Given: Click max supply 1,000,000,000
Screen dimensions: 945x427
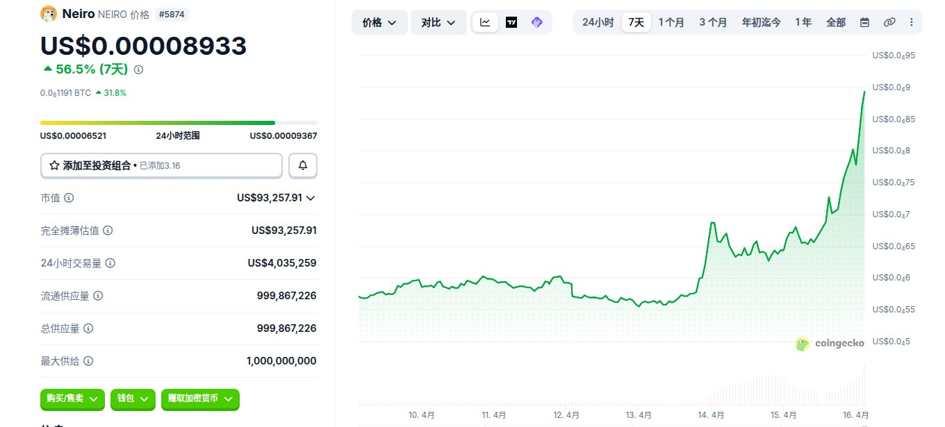Looking at the screenshot, I should point(281,361).
